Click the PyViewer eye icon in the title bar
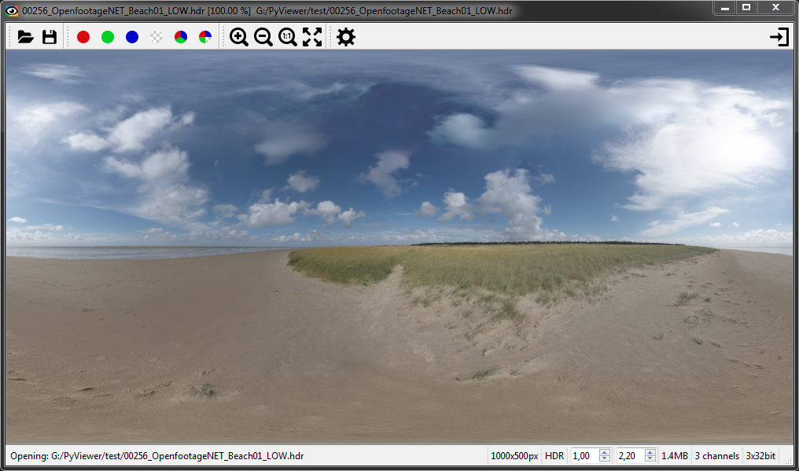Image resolution: width=799 pixels, height=471 pixels. (x=11, y=11)
